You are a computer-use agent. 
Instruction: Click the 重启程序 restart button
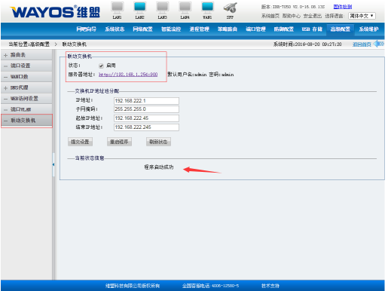(119, 142)
